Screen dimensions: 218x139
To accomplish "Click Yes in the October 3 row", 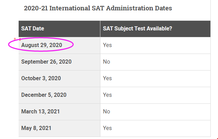I will click(107, 78).
